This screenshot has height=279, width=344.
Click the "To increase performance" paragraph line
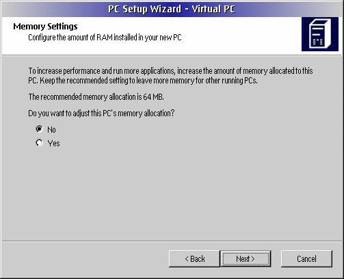pos(170,71)
